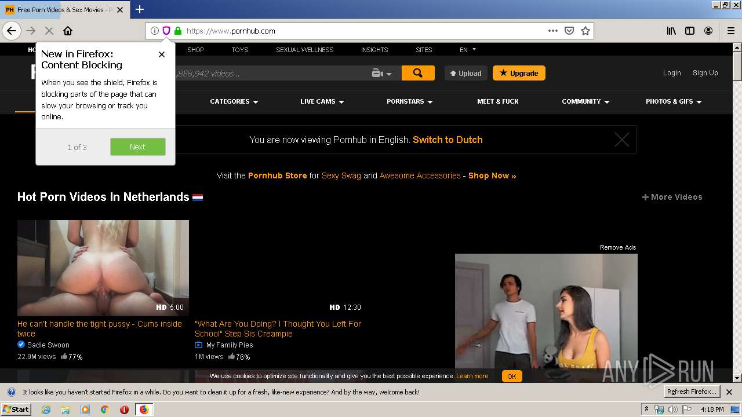Click the Upload button

click(x=466, y=73)
